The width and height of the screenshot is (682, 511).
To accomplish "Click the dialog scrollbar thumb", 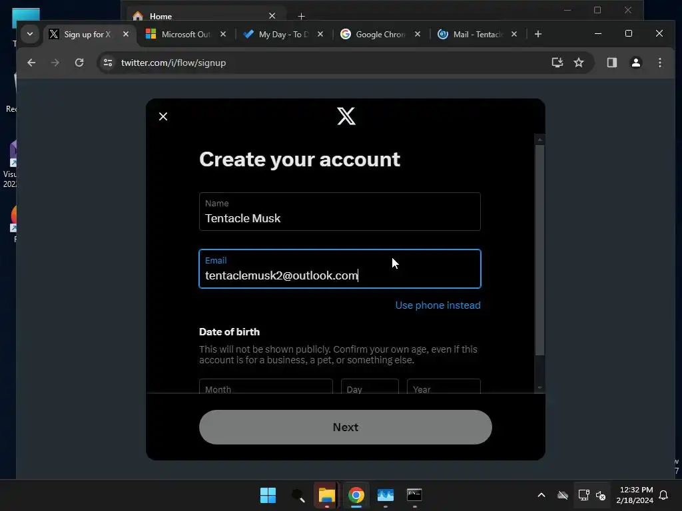I will (539, 250).
